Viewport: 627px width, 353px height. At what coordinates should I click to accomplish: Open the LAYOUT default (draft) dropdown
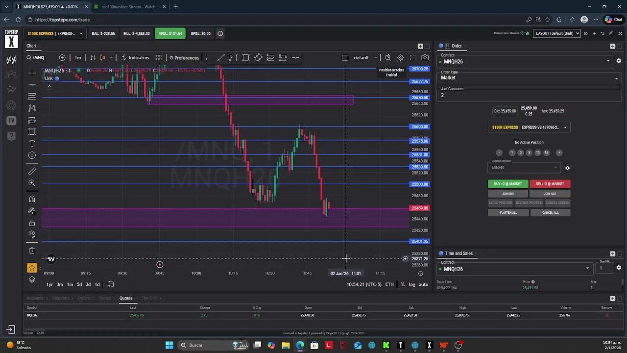coord(557,33)
